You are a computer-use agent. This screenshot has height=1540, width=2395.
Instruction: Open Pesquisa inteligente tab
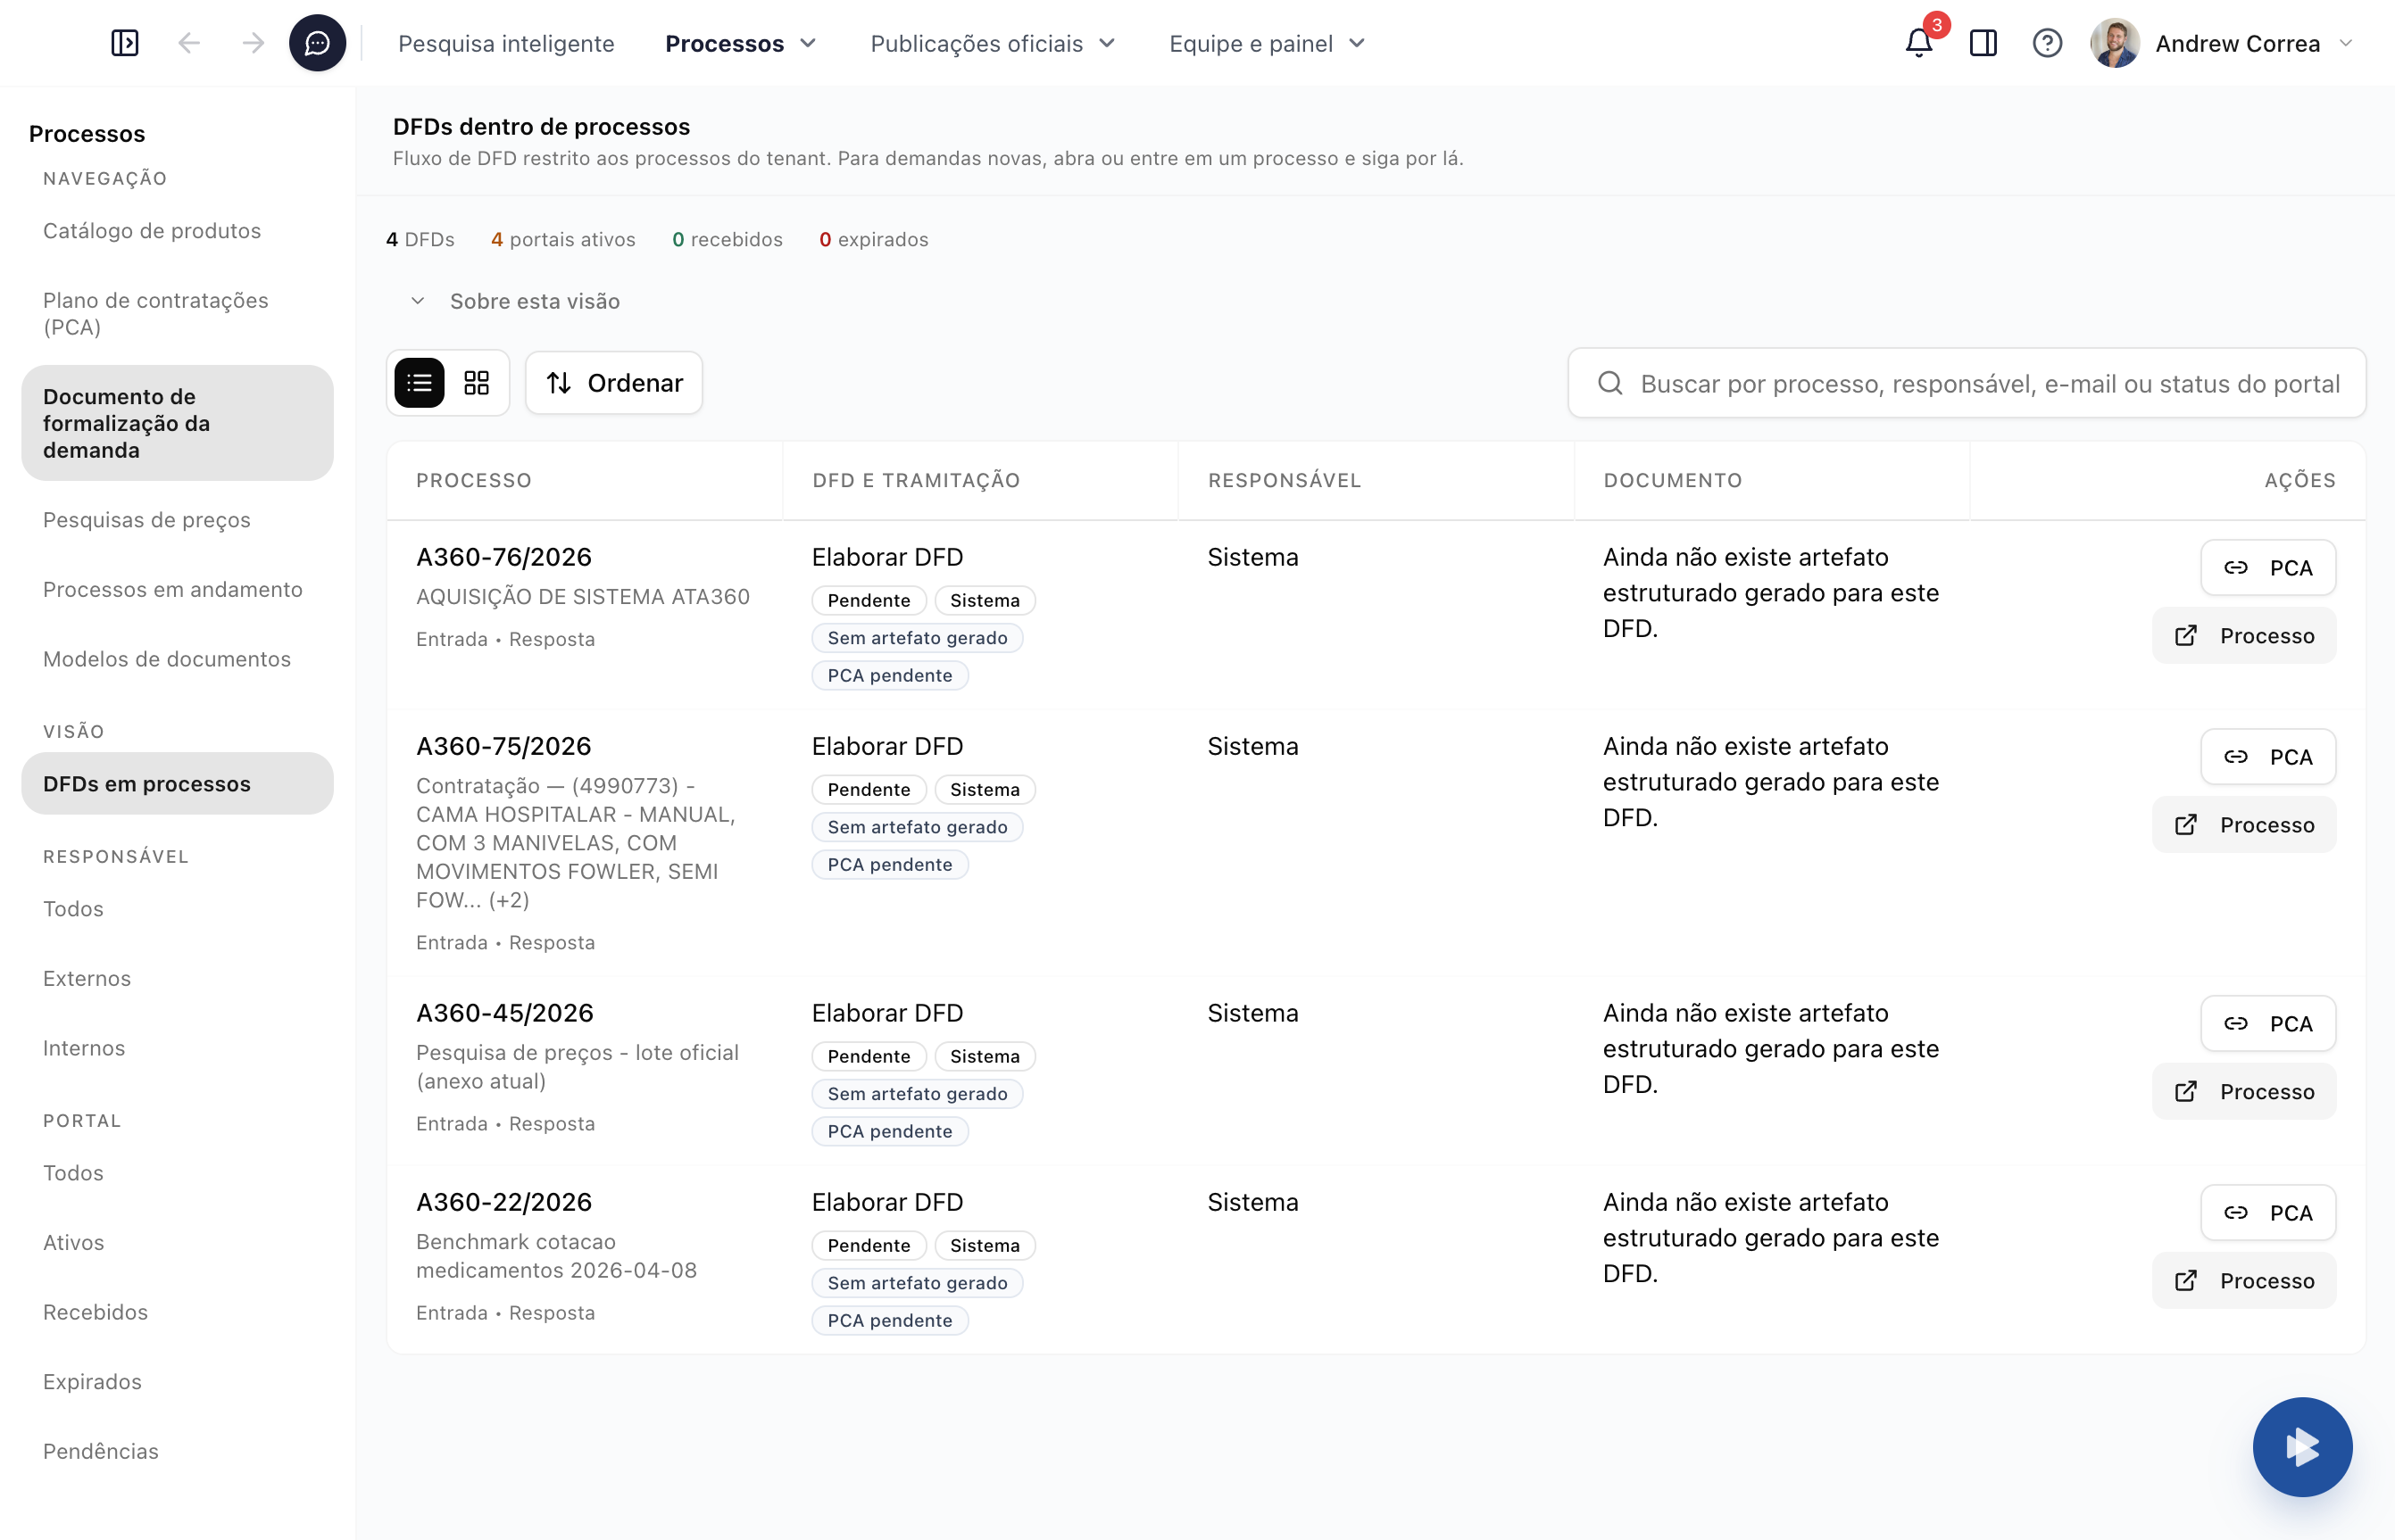(x=506, y=43)
